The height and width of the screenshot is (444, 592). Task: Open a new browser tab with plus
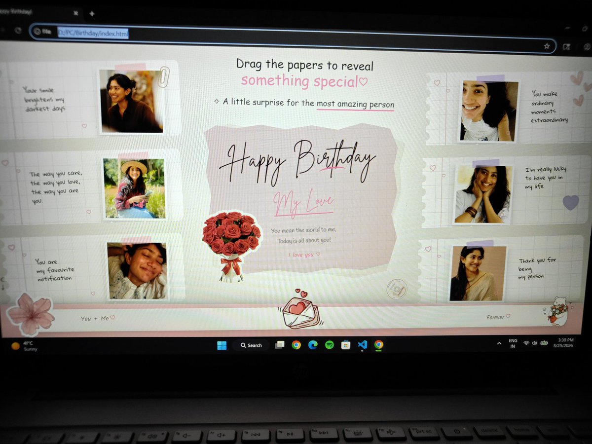[92, 14]
